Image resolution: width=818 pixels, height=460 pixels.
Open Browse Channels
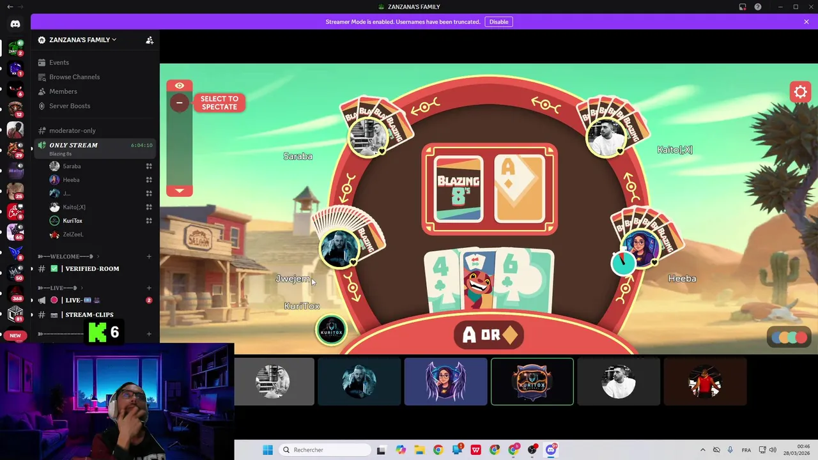[74, 77]
